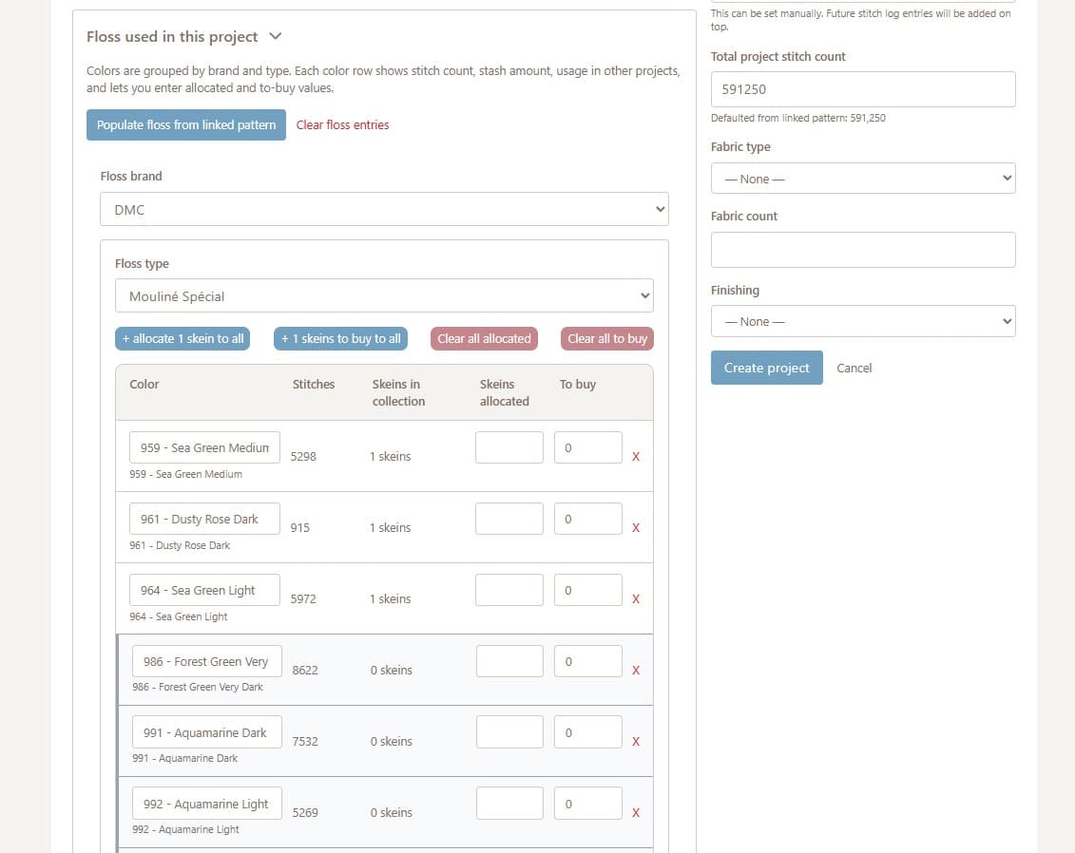Open the Floss type Mouliné Spécial dropdown

[x=384, y=296]
